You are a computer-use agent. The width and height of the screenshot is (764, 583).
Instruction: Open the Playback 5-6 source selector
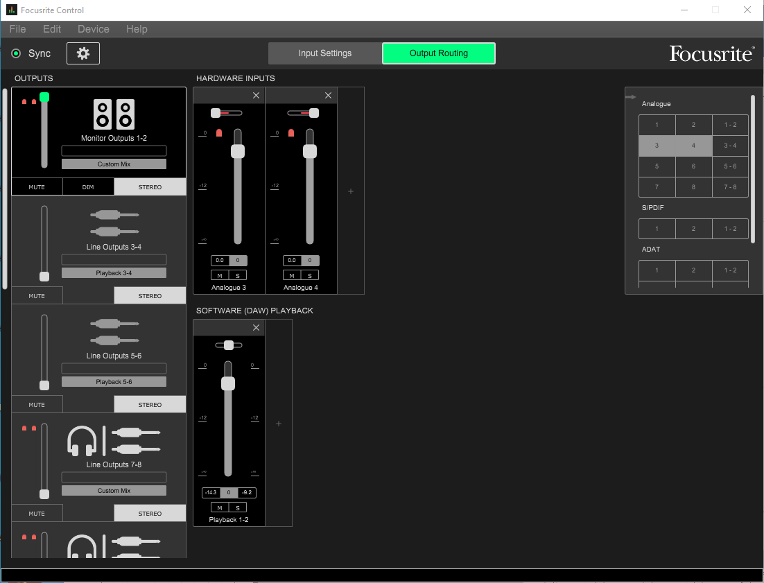[x=114, y=381]
